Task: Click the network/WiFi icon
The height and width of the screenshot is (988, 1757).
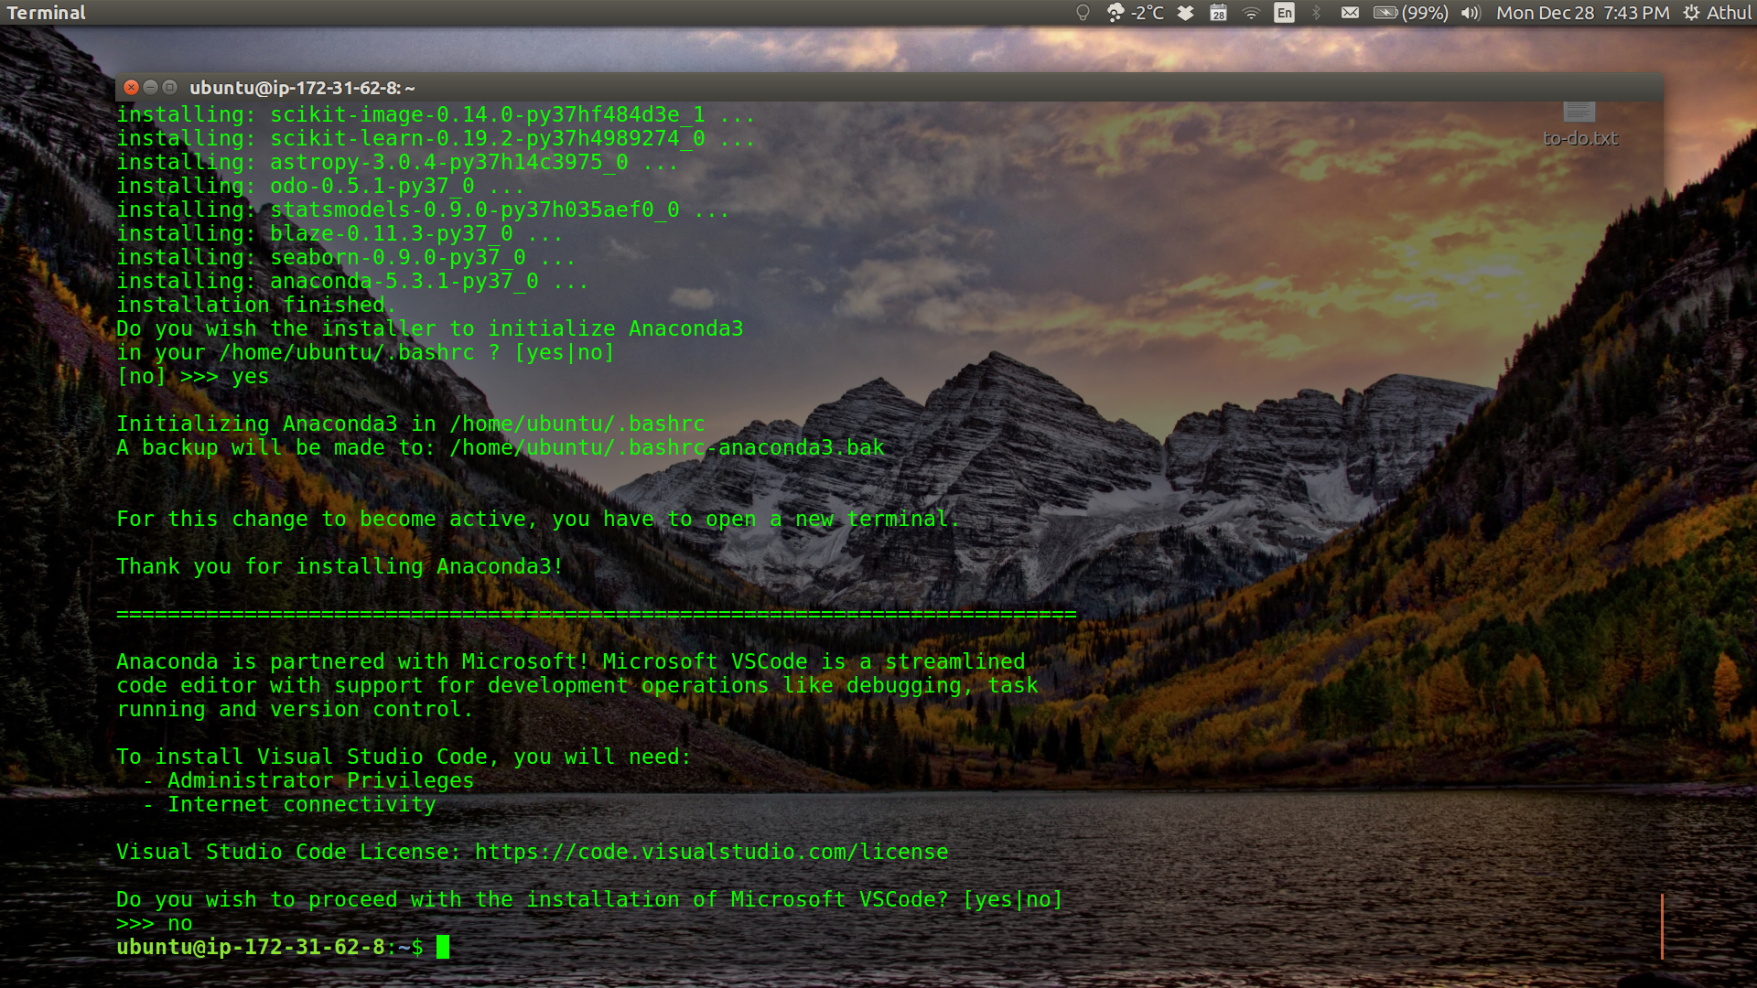Action: coord(1251,14)
